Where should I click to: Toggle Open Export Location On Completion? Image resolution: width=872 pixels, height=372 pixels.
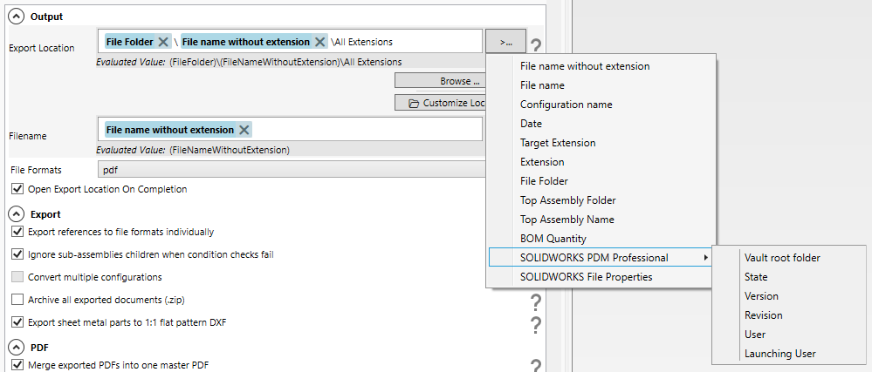(x=17, y=189)
